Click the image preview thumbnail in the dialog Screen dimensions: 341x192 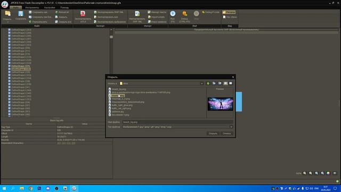[220, 104]
